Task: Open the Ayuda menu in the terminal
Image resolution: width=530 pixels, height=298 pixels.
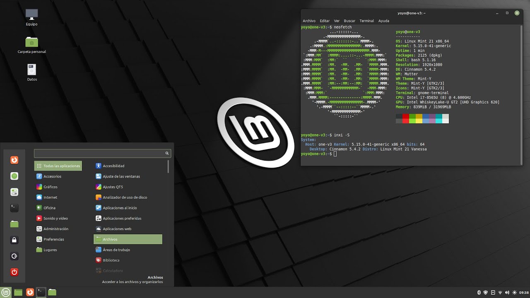Action: point(383,21)
